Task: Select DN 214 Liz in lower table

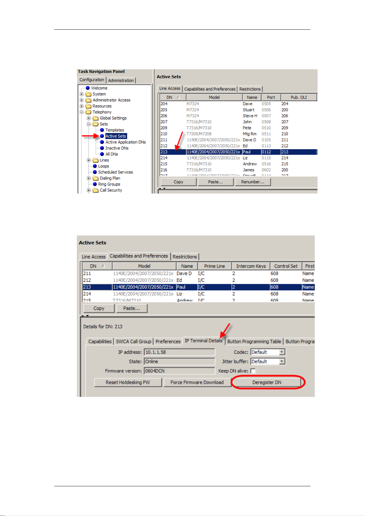Action: coord(198,294)
